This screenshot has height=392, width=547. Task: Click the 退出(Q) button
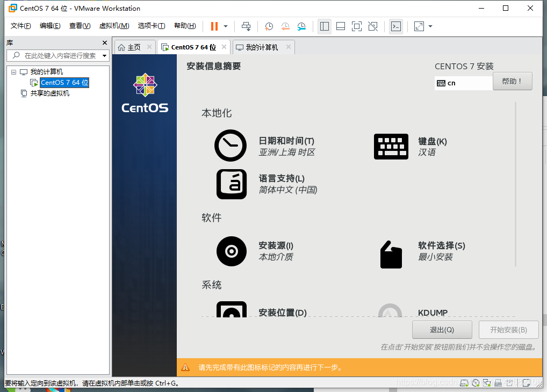point(442,330)
